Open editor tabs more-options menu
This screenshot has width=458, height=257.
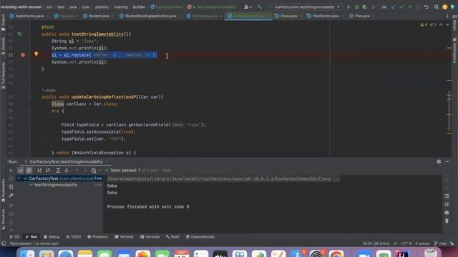447,16
